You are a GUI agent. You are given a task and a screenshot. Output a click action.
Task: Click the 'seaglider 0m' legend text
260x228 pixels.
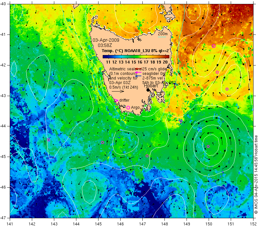(x=154, y=74)
